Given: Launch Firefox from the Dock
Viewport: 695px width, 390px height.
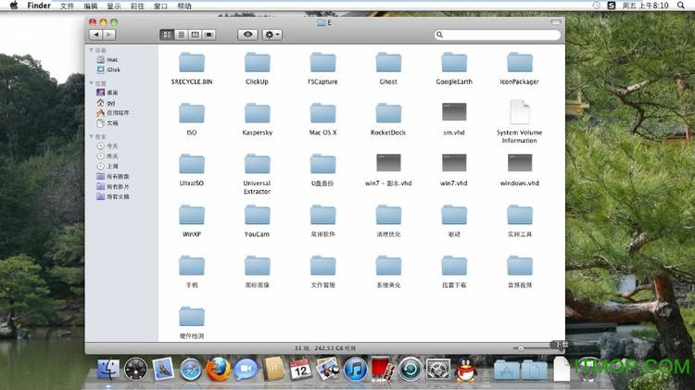Looking at the screenshot, I should tap(218, 369).
